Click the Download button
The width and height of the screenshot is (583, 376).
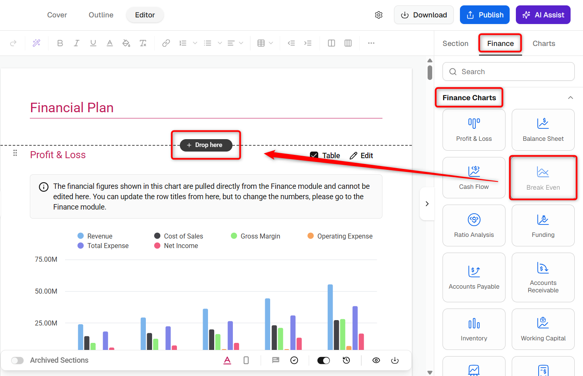pos(424,15)
